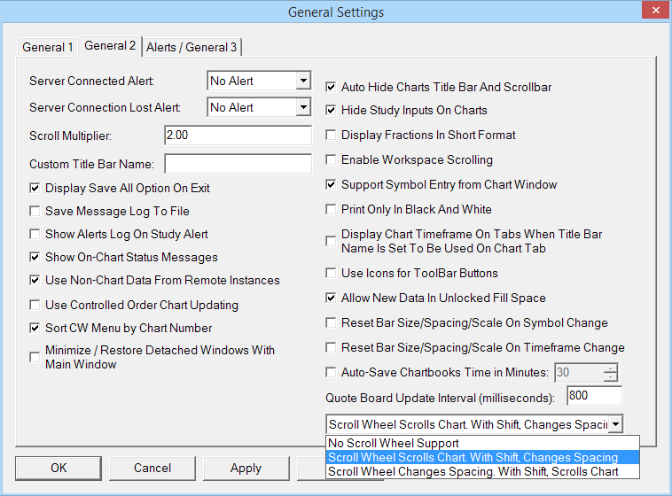Click the Quote Board Update Interval field
This screenshot has width=672, height=496.
(595, 396)
